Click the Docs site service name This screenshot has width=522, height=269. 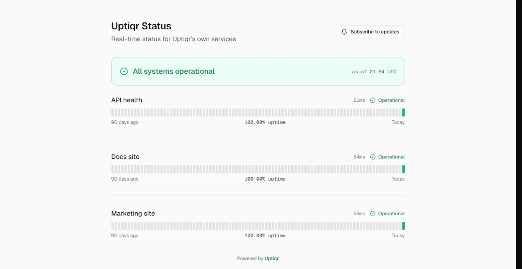coord(125,157)
